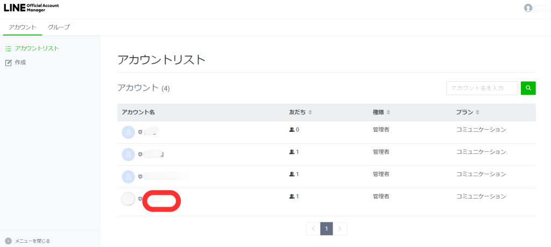The width and height of the screenshot is (551, 247).
Task: Open アカウントリスト in the sidebar
Action: click(37, 48)
